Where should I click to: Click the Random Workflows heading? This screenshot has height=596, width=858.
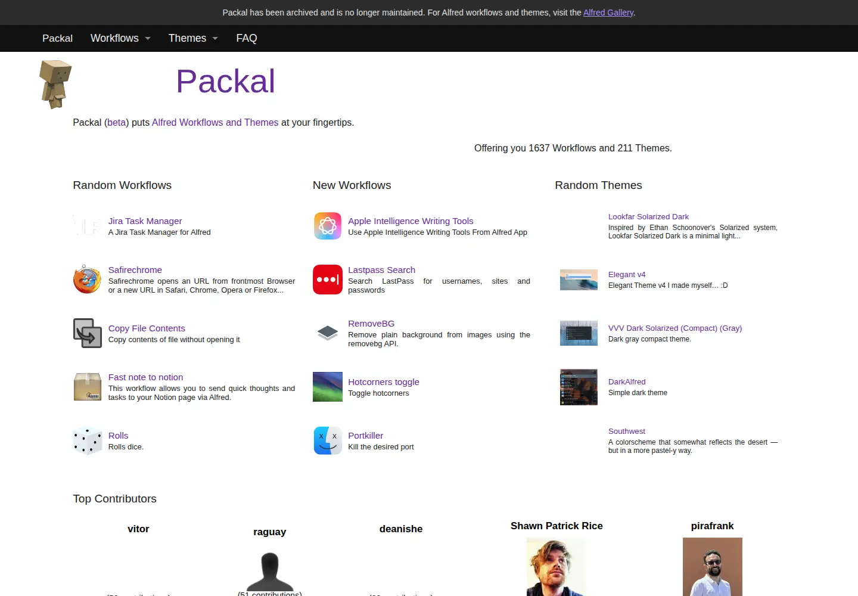[122, 185]
